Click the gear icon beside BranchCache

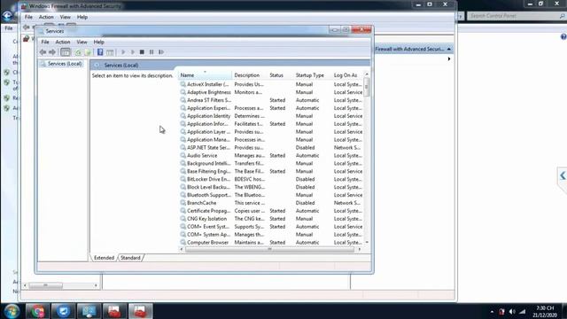[183, 203]
